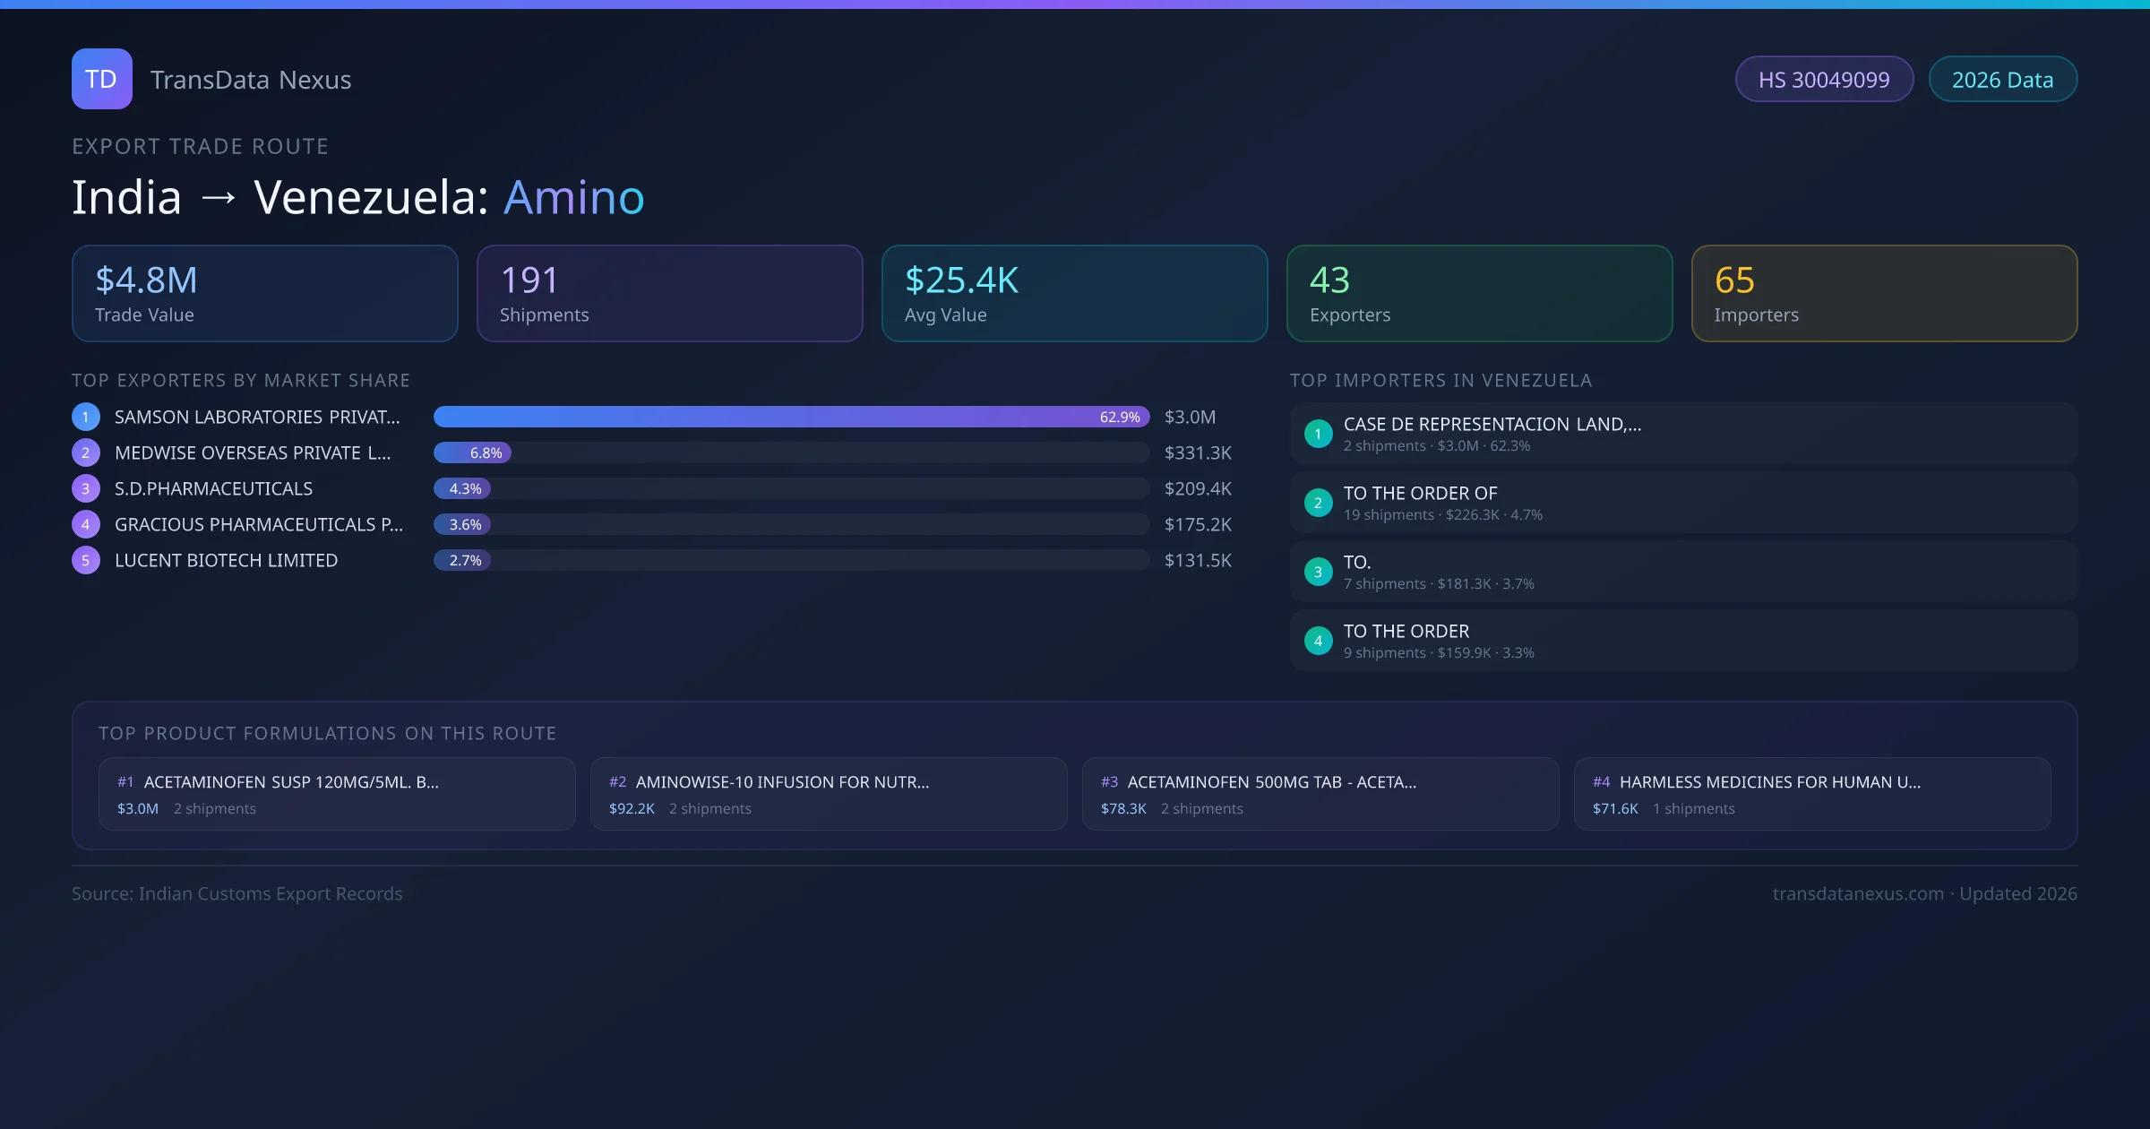Viewport: 2150px width, 1129px height.
Task: Click green rank 1 badge for Case De Representacion
Action: click(x=1318, y=434)
